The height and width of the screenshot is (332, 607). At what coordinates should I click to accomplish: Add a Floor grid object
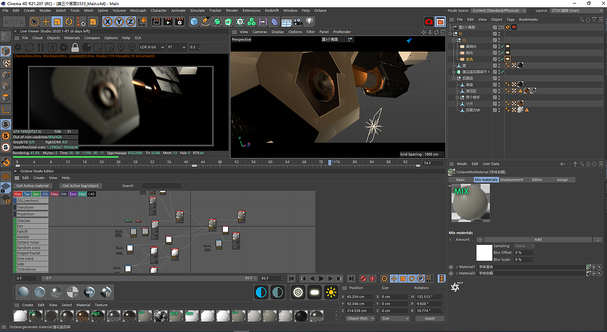pyautogui.click(x=286, y=21)
